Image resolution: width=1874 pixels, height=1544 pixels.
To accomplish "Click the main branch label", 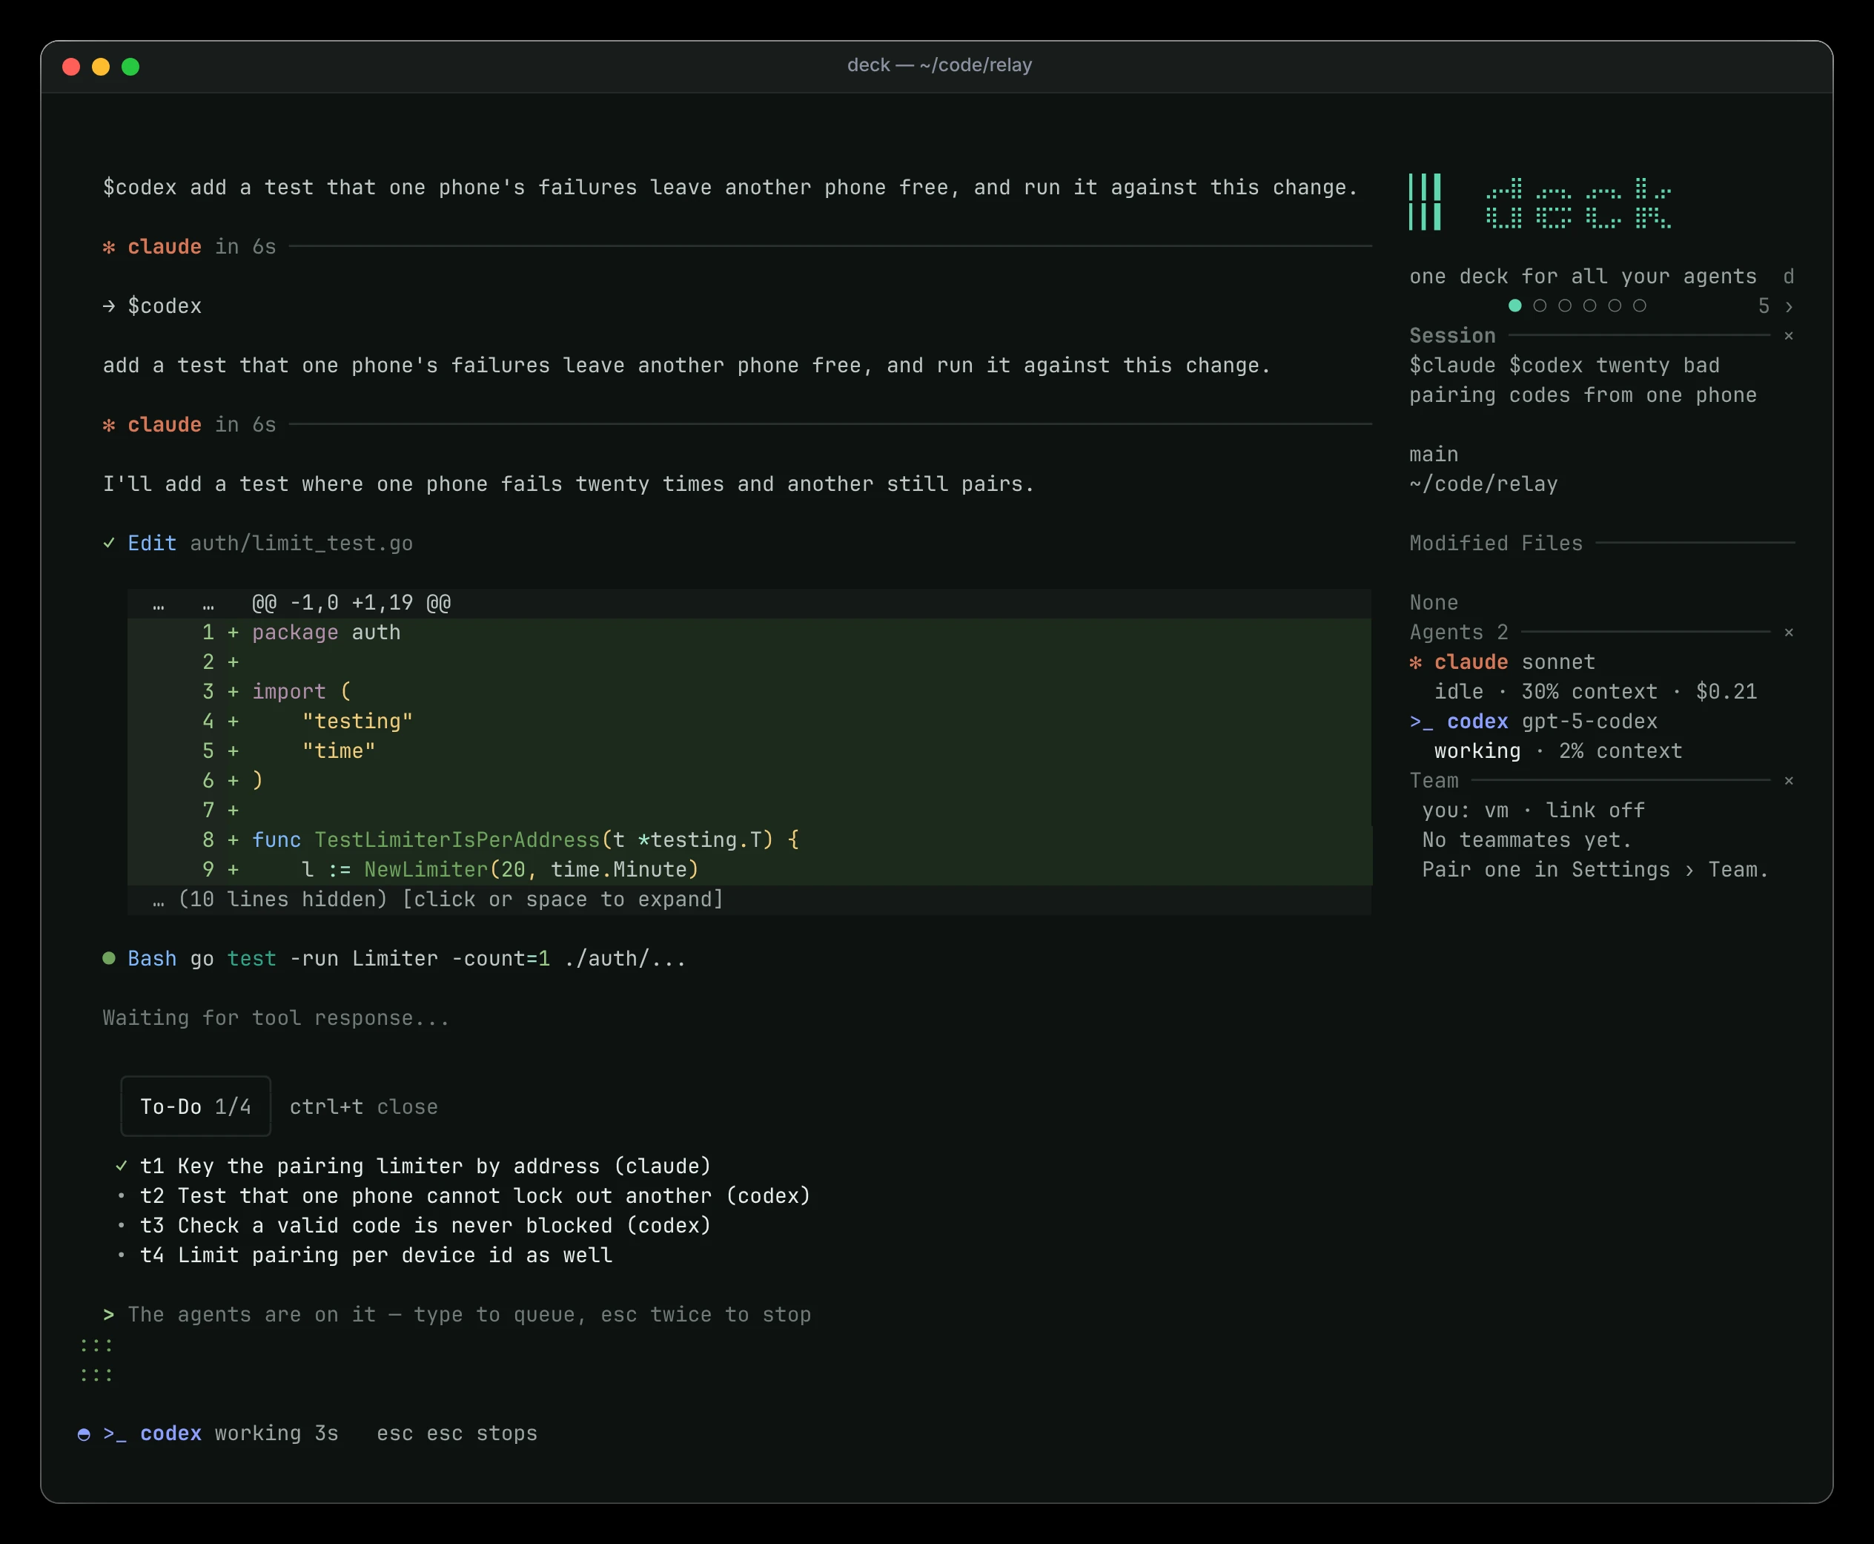I will (x=1434, y=455).
